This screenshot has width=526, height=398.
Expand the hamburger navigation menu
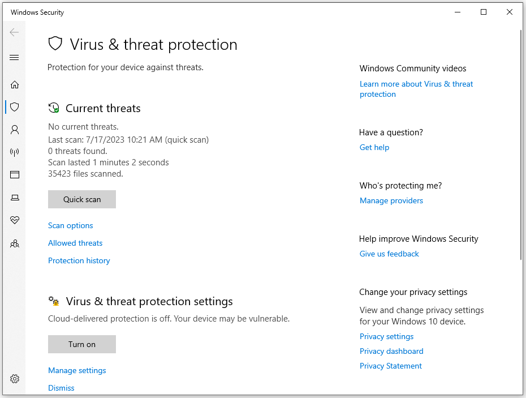[14, 58]
